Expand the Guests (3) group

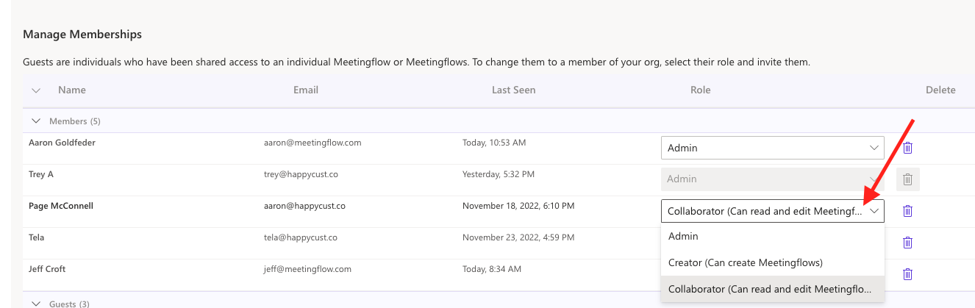[36, 303]
